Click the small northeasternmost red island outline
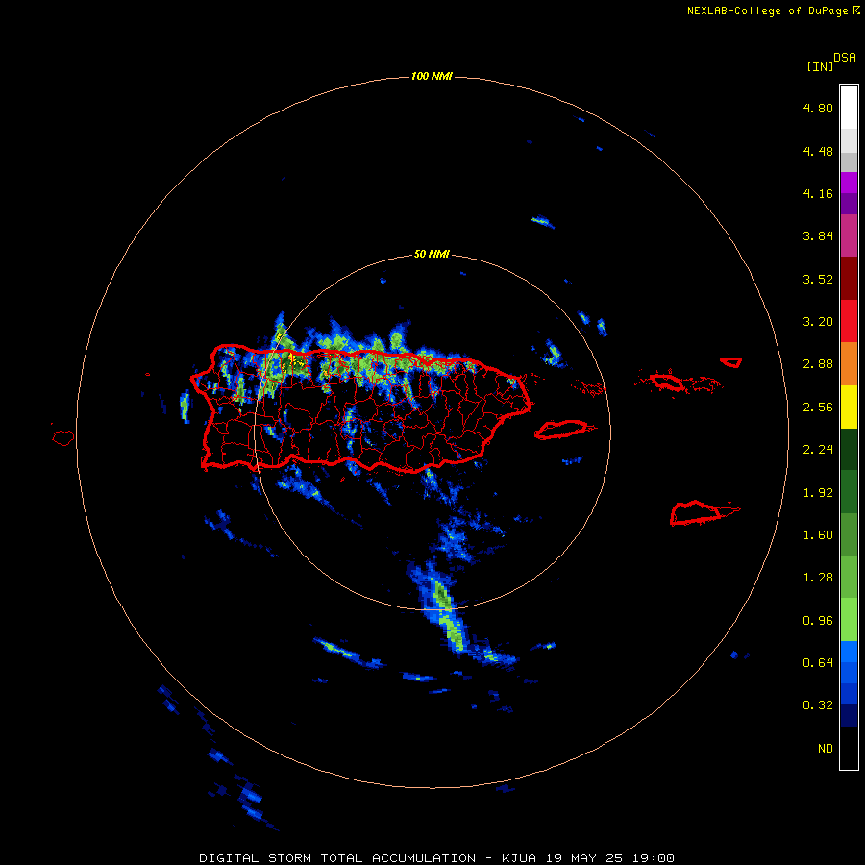This screenshot has width=865, height=865. pos(731,362)
